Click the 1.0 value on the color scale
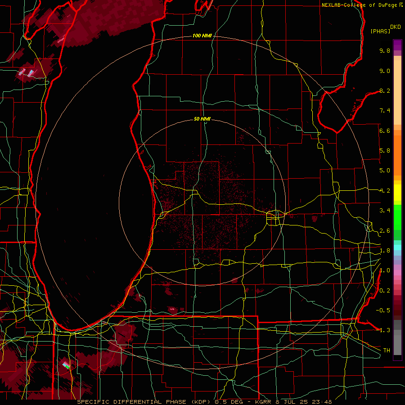This screenshot has width=405, height=405. (x=385, y=270)
